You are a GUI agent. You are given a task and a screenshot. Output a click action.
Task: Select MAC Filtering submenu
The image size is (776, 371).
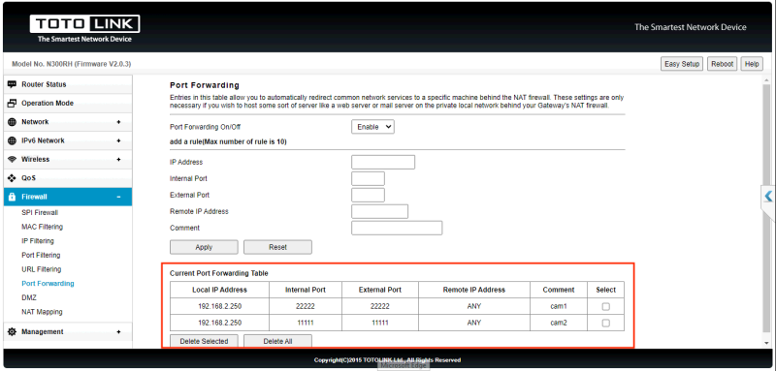[42, 228]
